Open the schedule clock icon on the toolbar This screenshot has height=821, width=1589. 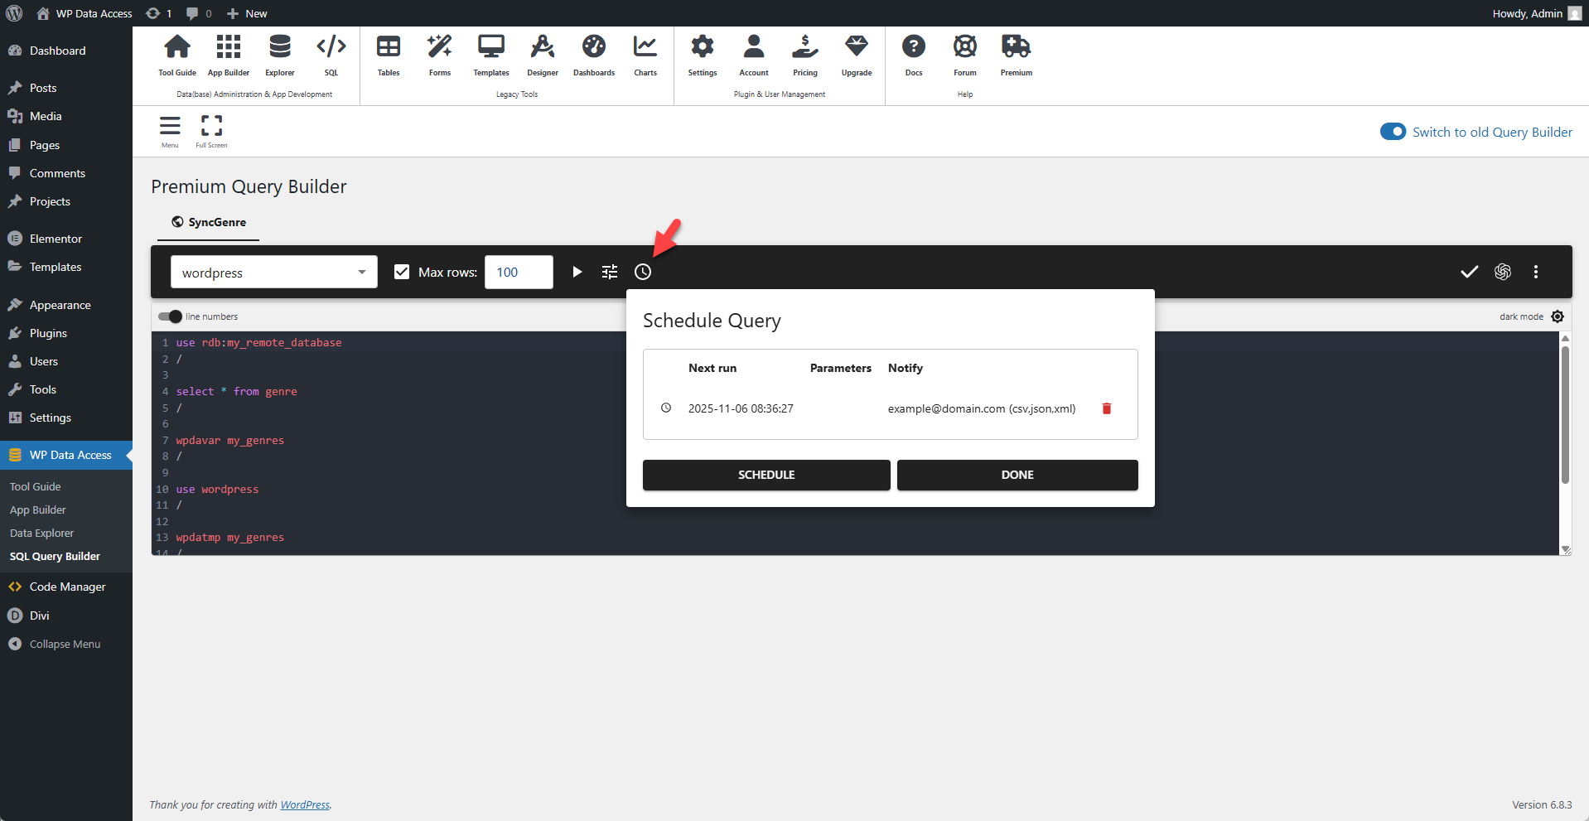tap(644, 272)
